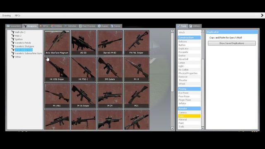265x149 pixels.
Task: Select the FN FAL Sniper weapon
Action: click(x=137, y=43)
